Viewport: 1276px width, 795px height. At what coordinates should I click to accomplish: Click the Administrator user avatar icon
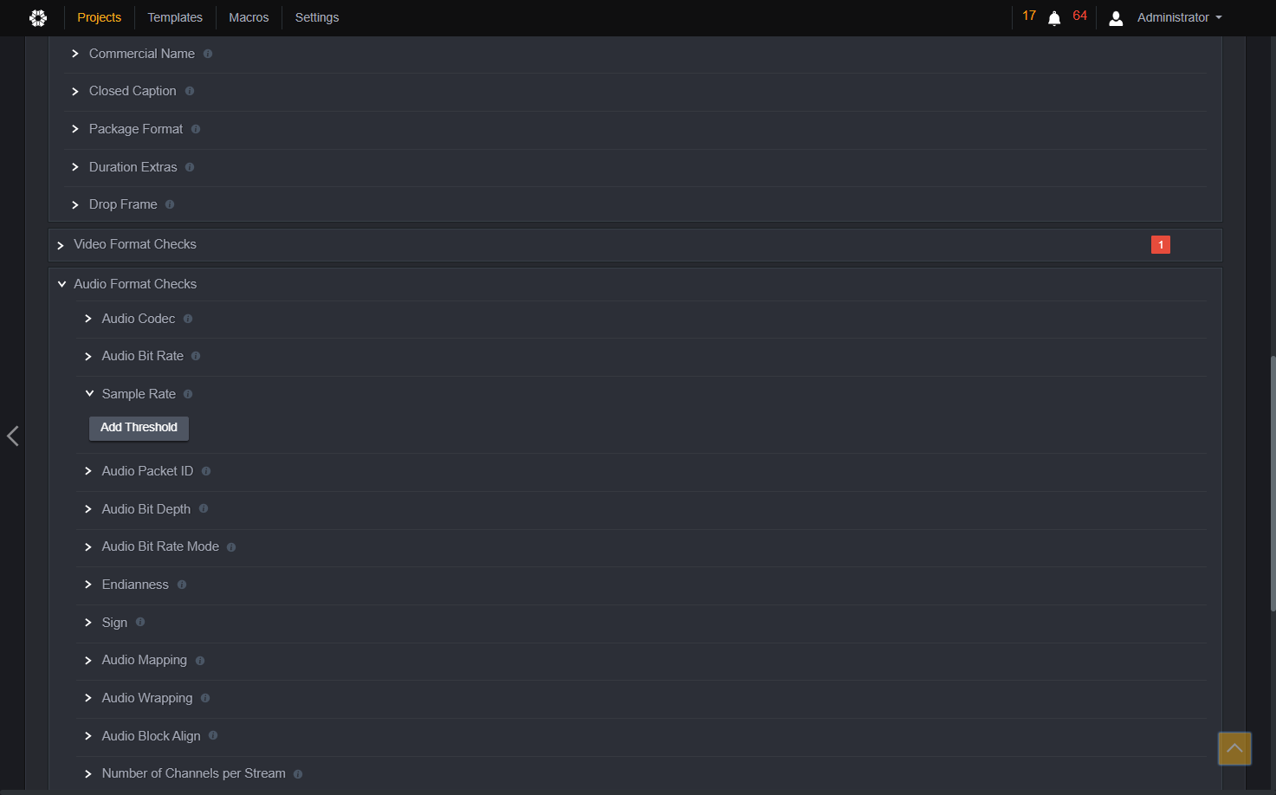point(1116,18)
